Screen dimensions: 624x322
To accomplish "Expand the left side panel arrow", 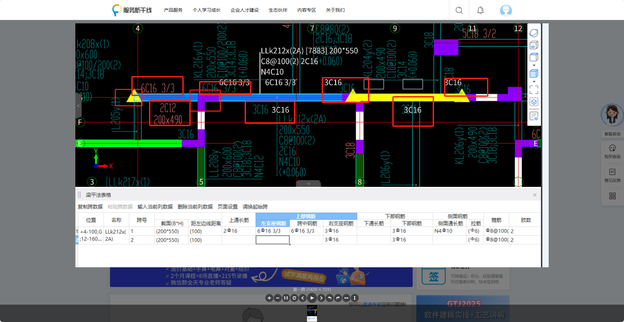I will (x=78, y=106).
